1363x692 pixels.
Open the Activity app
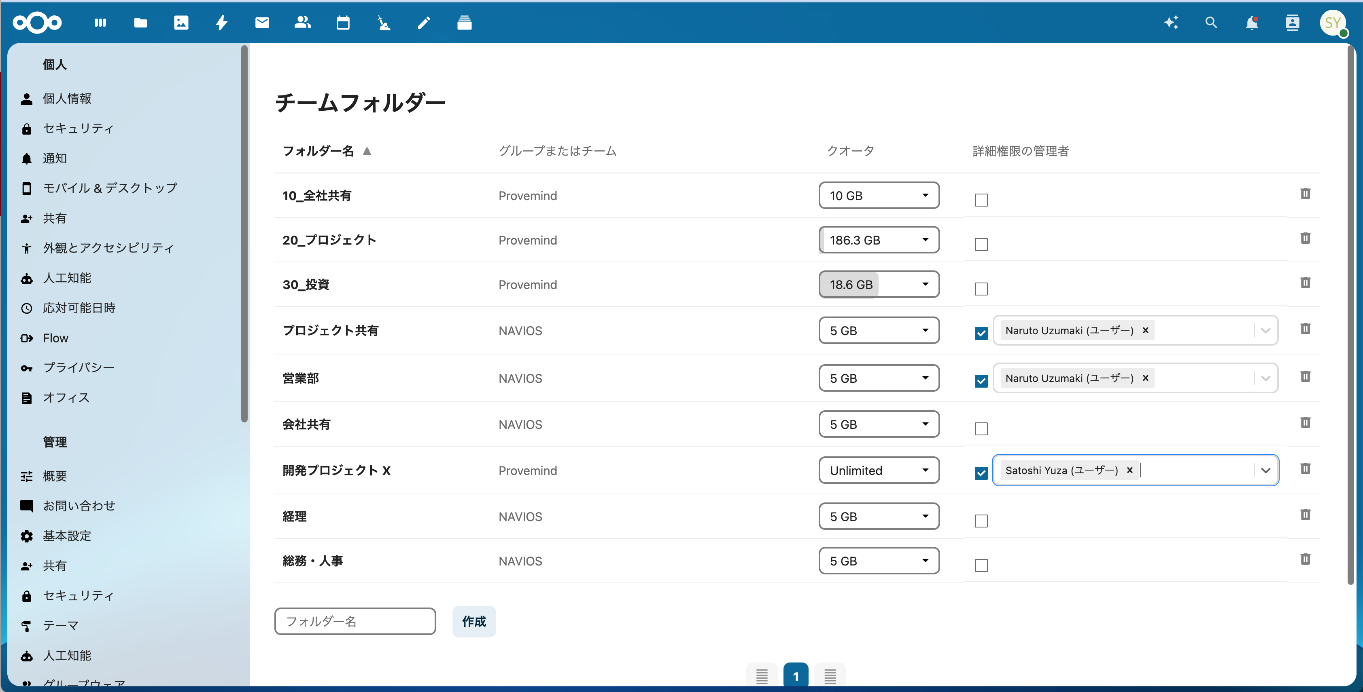coord(222,23)
